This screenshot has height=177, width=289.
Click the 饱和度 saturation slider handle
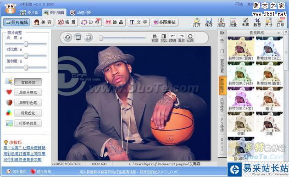point(26,67)
